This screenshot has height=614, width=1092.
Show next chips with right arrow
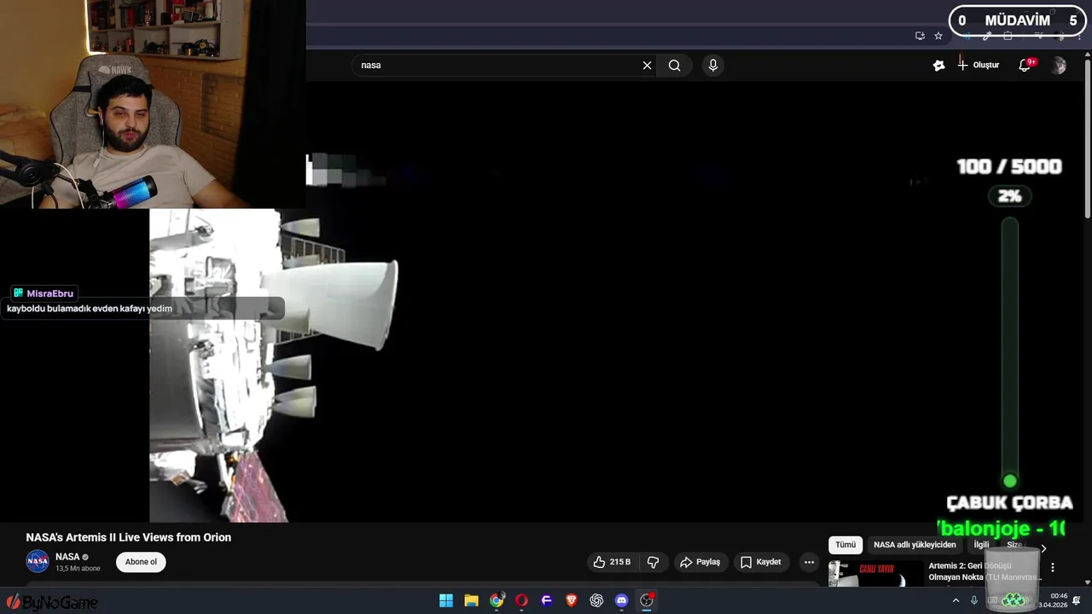click(1043, 548)
